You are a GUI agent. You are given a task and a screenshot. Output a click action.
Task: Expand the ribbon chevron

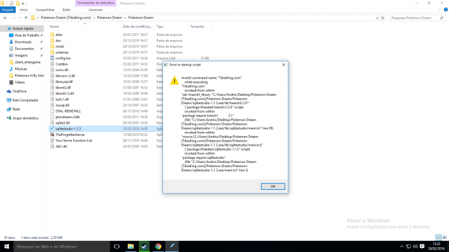439,10
